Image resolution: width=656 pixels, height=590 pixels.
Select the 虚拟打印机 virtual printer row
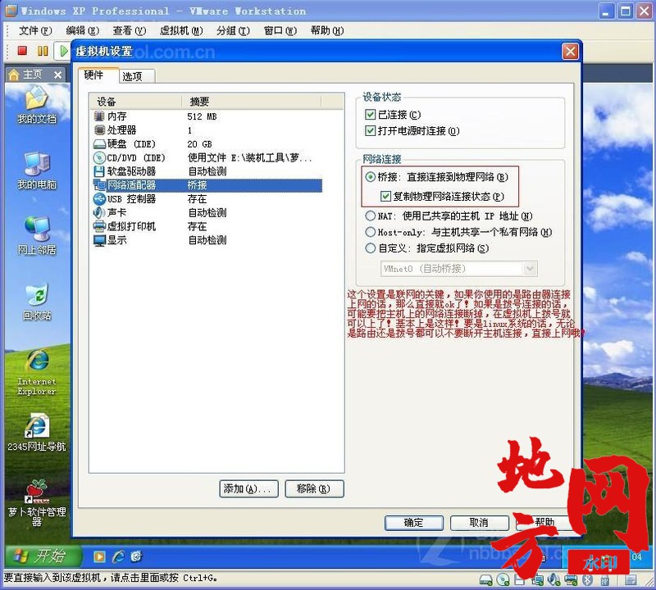tap(207, 226)
